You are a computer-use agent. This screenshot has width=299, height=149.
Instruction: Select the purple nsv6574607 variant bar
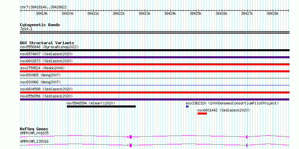[155, 57]
